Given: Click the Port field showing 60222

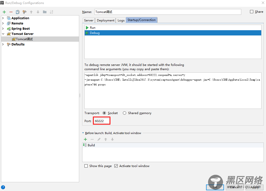Looking at the screenshot, I should 102,121.
